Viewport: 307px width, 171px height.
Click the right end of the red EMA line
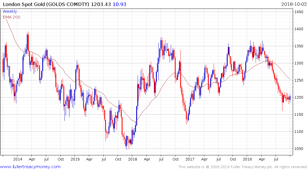(290, 79)
